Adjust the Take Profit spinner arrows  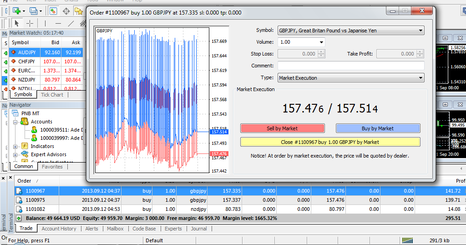tap(420, 54)
